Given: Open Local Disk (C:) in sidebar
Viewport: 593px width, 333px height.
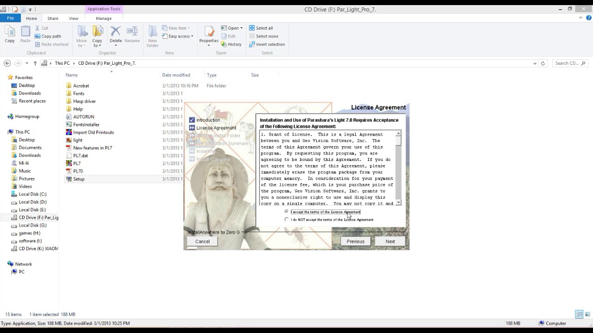Looking at the screenshot, I should coord(32,194).
